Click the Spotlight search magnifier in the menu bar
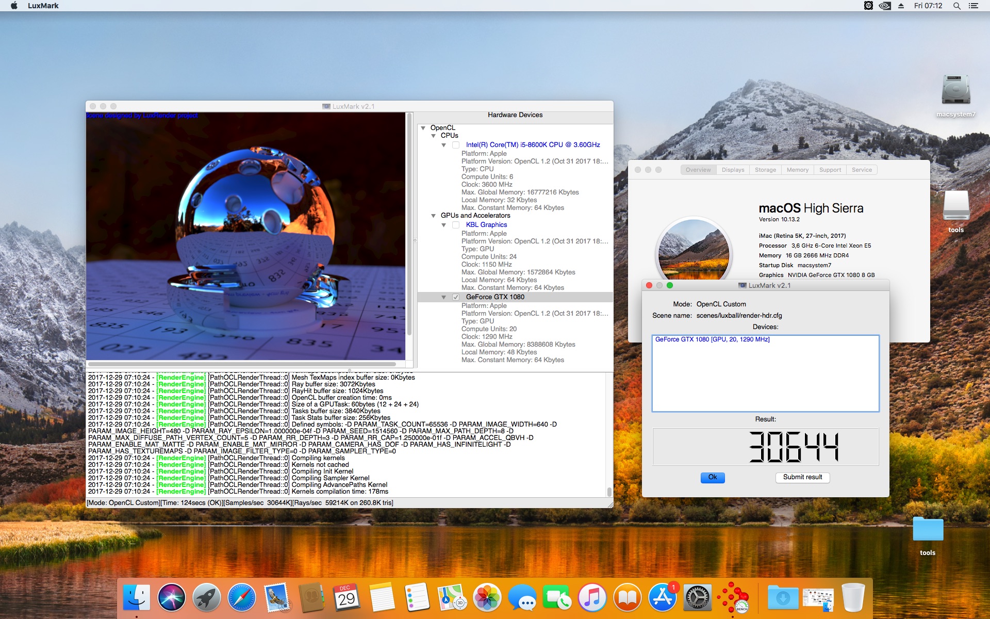The image size is (990, 619). (956, 6)
